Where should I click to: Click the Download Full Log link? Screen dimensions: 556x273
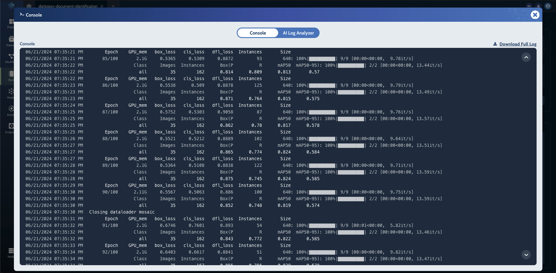pyautogui.click(x=517, y=44)
